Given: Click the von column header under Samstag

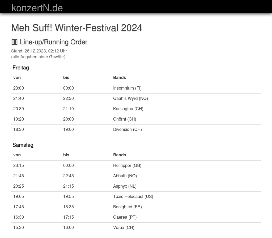Looking at the screenshot, I should (x=17, y=155).
